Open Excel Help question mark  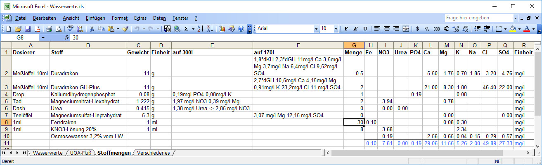point(241,29)
